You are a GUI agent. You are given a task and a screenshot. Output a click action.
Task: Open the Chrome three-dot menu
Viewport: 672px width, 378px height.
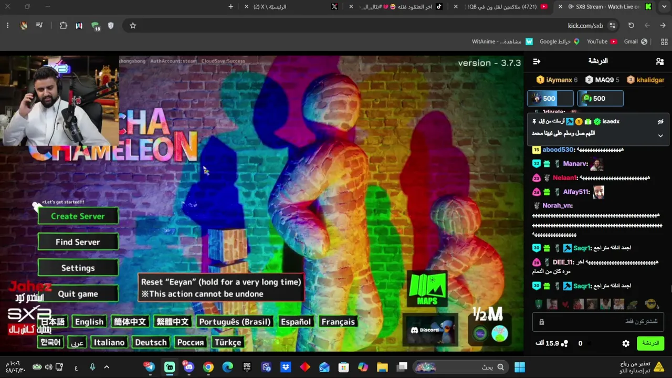[7, 25]
